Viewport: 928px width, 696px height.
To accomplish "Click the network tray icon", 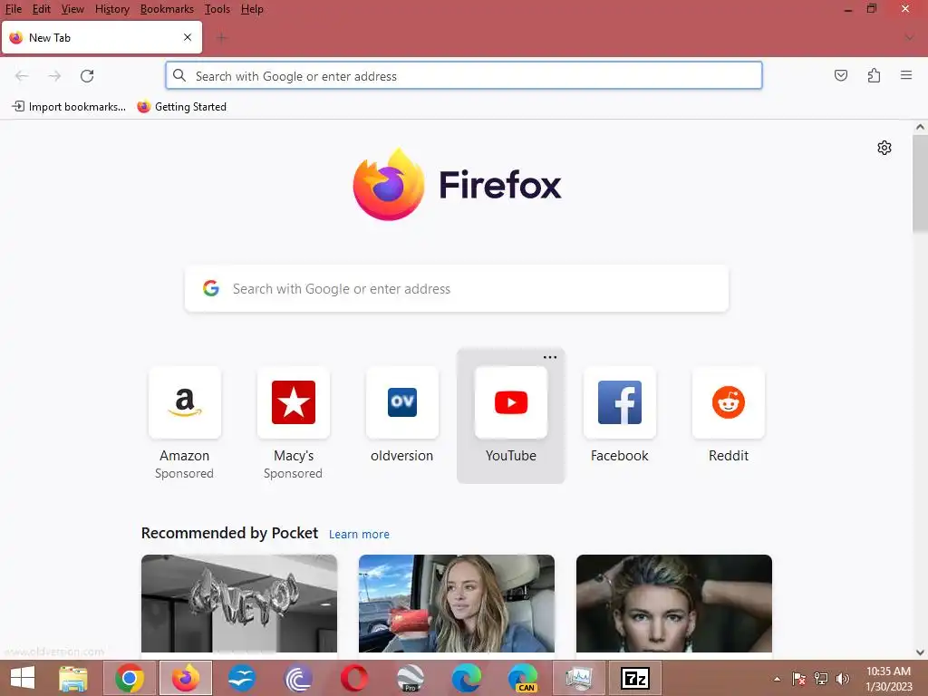I will pos(821,679).
